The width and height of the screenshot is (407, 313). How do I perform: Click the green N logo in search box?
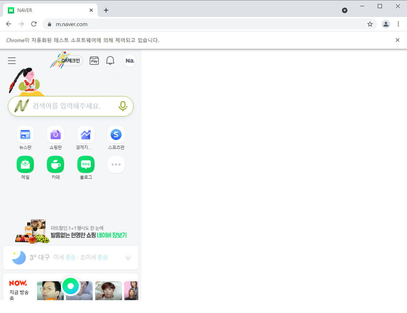pos(22,106)
